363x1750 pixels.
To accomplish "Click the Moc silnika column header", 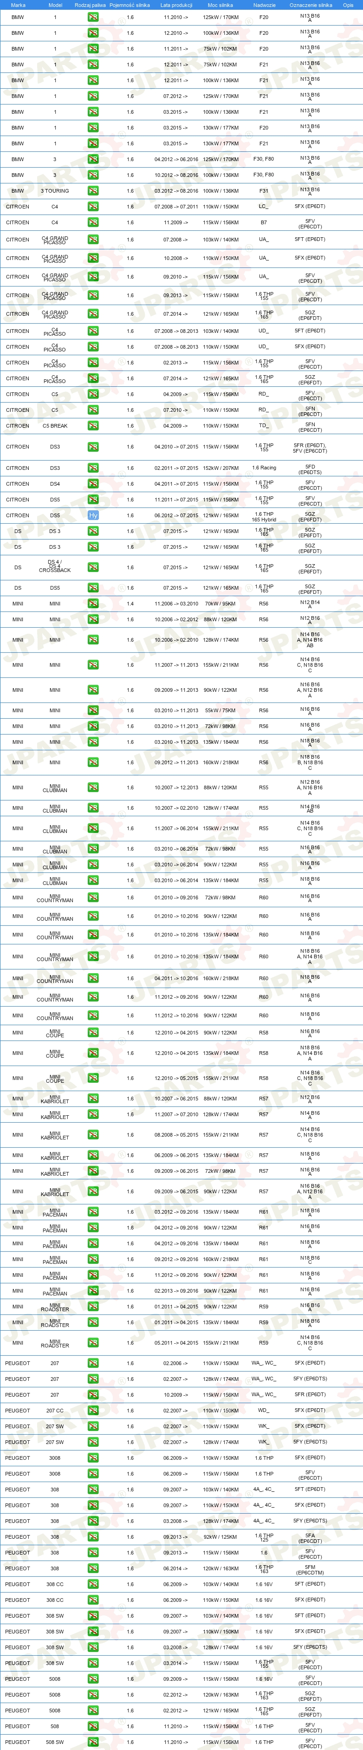I will (220, 5).
